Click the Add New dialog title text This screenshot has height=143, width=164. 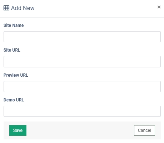click(23, 8)
